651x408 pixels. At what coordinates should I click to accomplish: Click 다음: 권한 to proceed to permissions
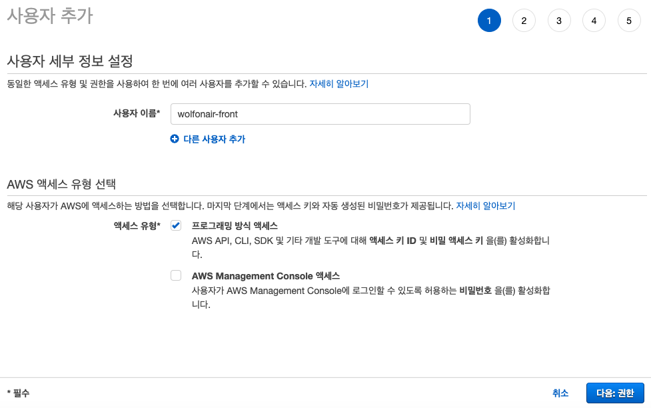pos(614,393)
